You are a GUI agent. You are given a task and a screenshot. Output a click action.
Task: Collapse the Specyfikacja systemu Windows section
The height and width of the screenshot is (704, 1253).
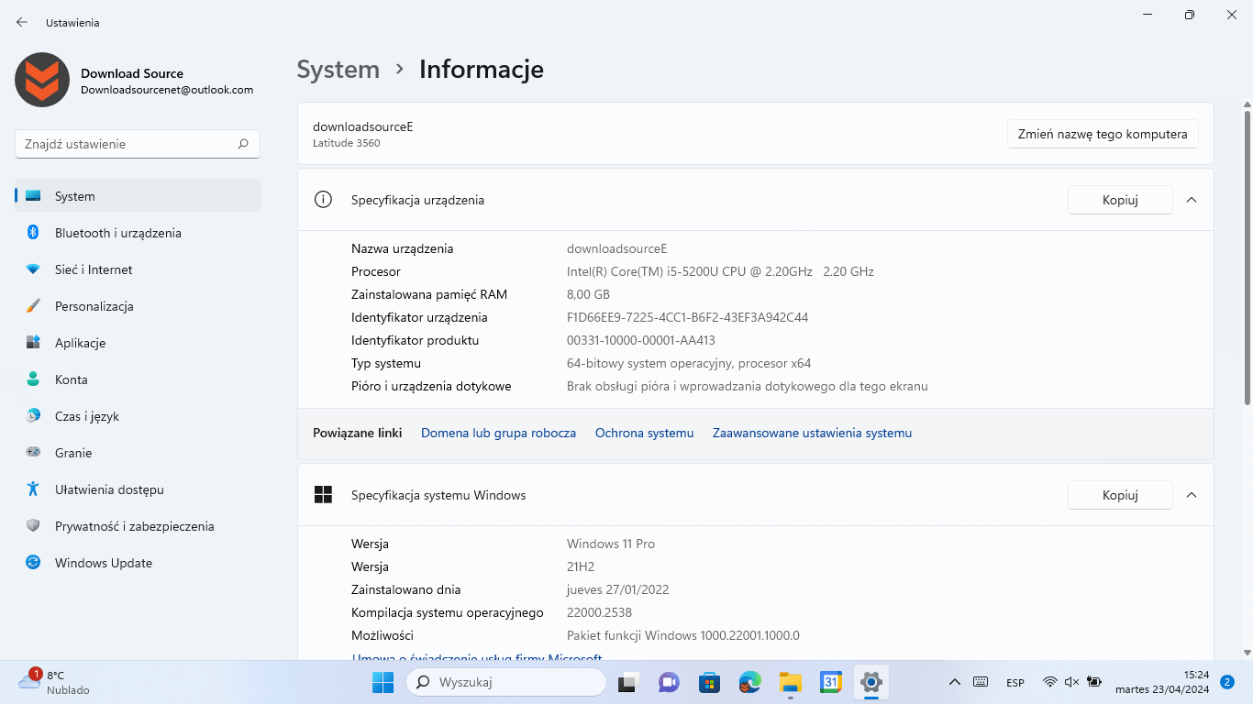1192,495
